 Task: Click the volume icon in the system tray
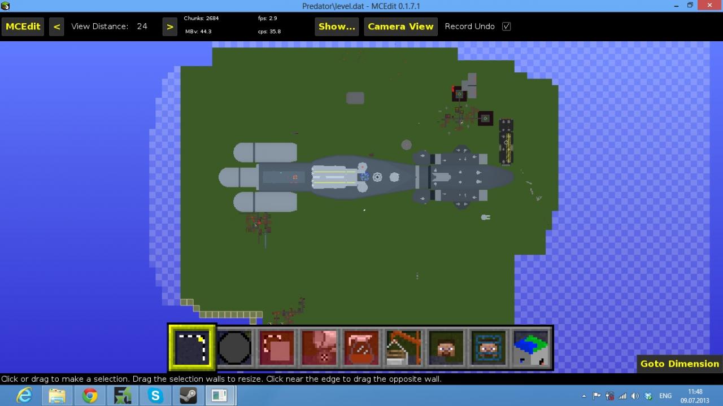(635, 395)
